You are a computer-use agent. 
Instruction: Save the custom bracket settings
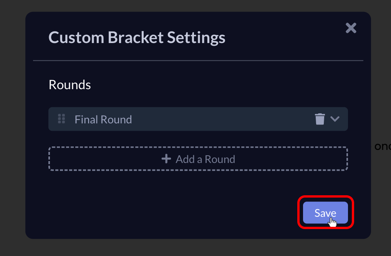pos(325,213)
